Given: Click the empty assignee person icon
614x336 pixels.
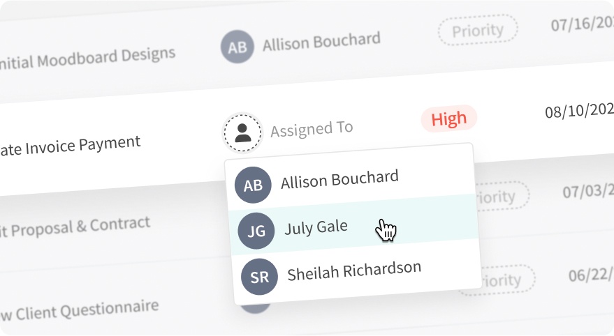Looking at the screenshot, I should pyautogui.click(x=242, y=132).
